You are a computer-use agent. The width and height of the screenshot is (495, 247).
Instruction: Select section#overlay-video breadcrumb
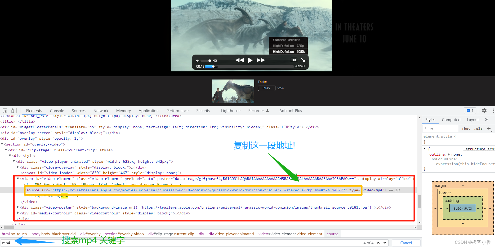point(124,234)
